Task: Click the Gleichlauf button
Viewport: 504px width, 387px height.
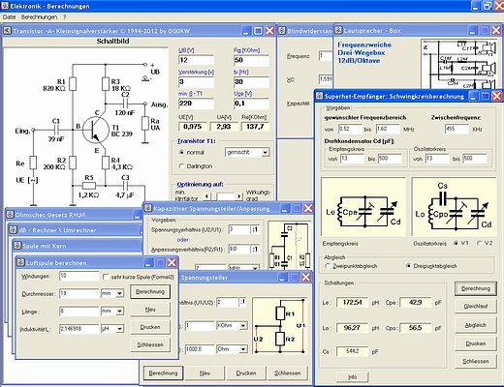Action: tap(476, 306)
